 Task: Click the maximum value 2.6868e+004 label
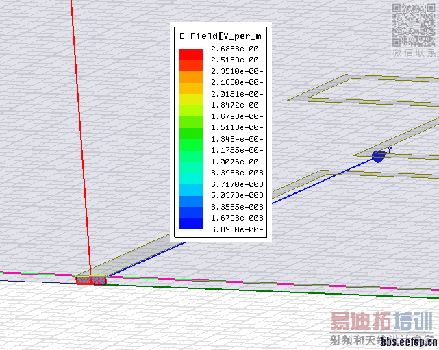(x=237, y=49)
